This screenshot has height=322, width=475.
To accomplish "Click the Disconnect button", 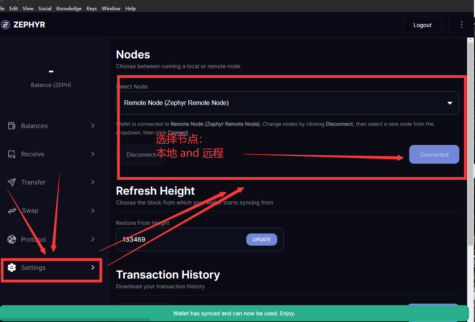I will pyautogui.click(x=141, y=155).
